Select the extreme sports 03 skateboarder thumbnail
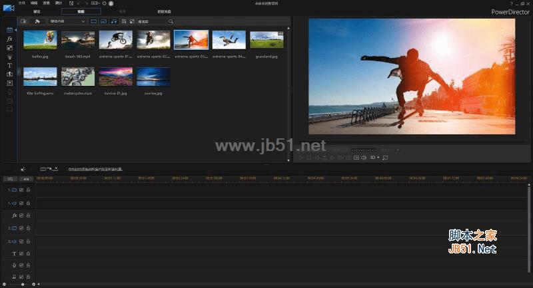Viewport: 533px width, 288px height. pyautogui.click(x=191, y=40)
